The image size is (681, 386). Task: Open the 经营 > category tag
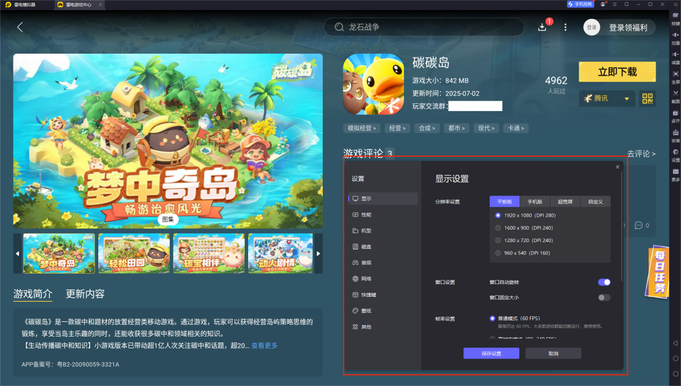[x=398, y=128]
